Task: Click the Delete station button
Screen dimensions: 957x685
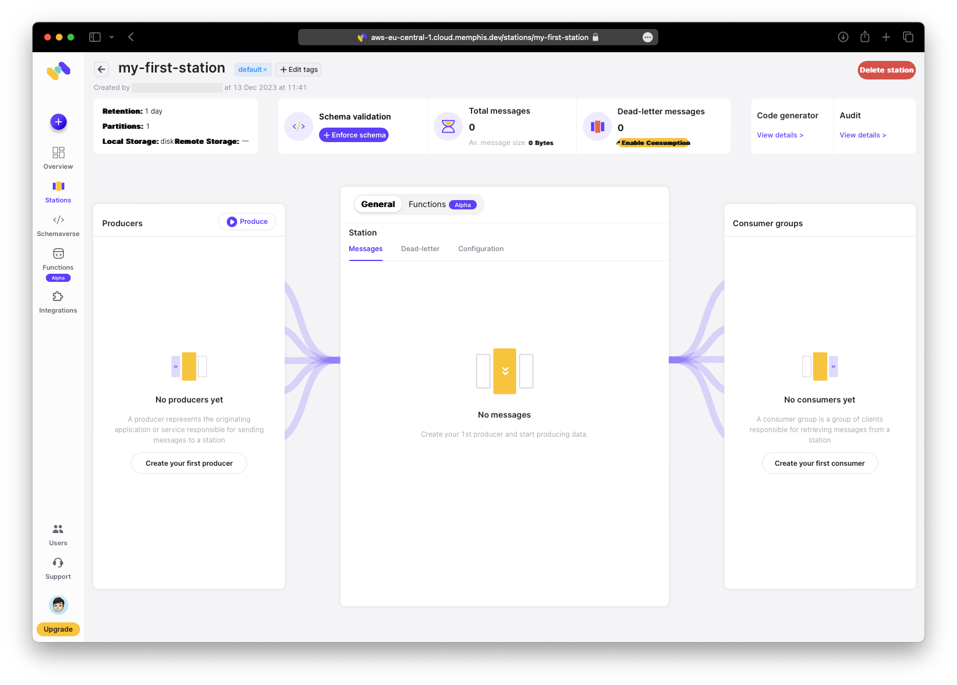Action: [886, 70]
